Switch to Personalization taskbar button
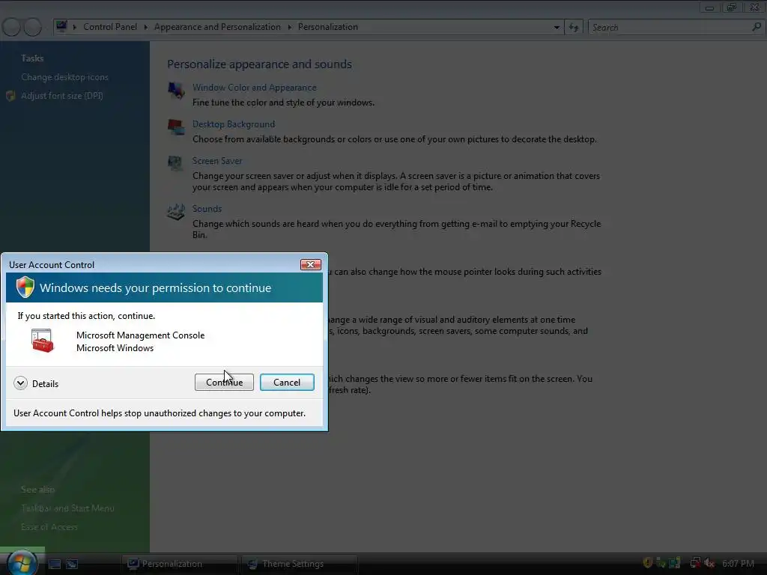The height and width of the screenshot is (575, 767). pyautogui.click(x=179, y=564)
